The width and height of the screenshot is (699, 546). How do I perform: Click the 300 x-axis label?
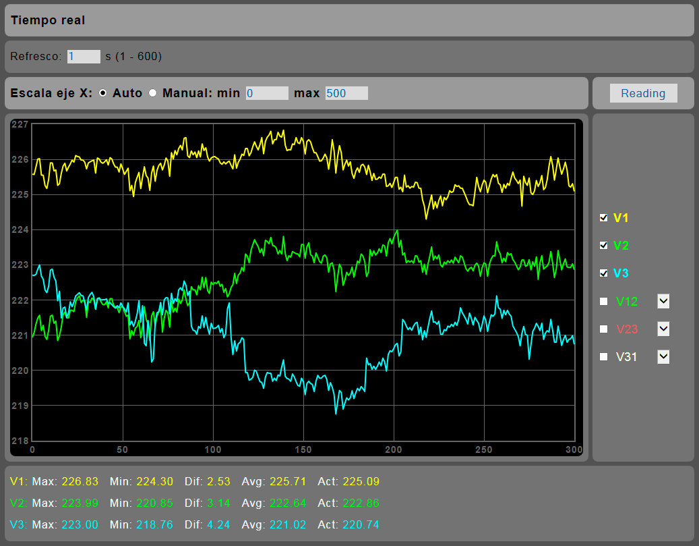coord(574,449)
